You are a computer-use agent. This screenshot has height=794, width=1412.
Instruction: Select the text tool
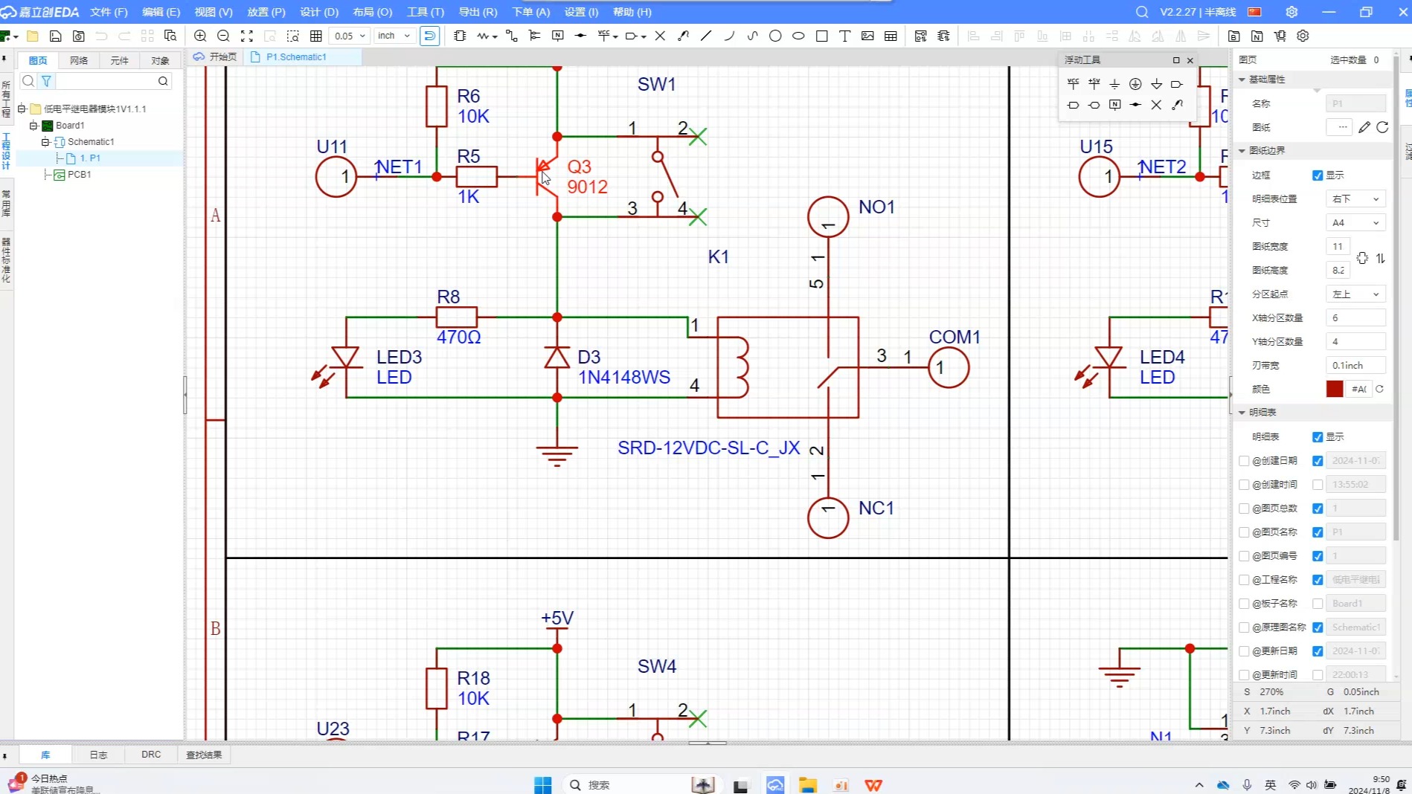844,36
